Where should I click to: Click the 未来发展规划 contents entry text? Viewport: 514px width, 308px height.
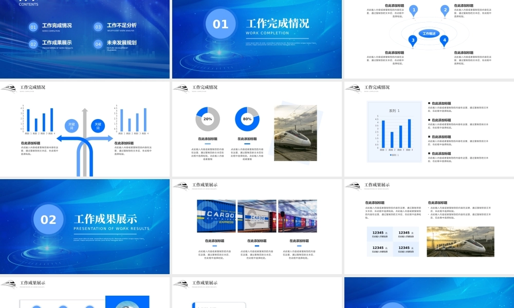[122, 43]
